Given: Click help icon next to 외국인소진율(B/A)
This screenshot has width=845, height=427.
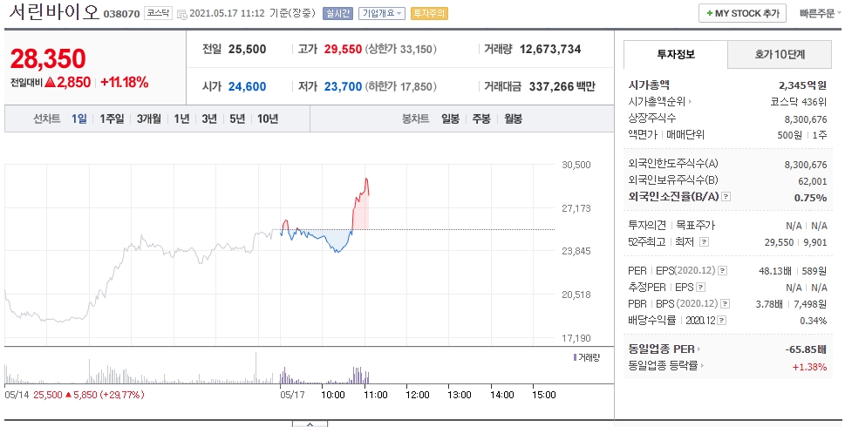Looking at the screenshot, I should (x=726, y=197).
